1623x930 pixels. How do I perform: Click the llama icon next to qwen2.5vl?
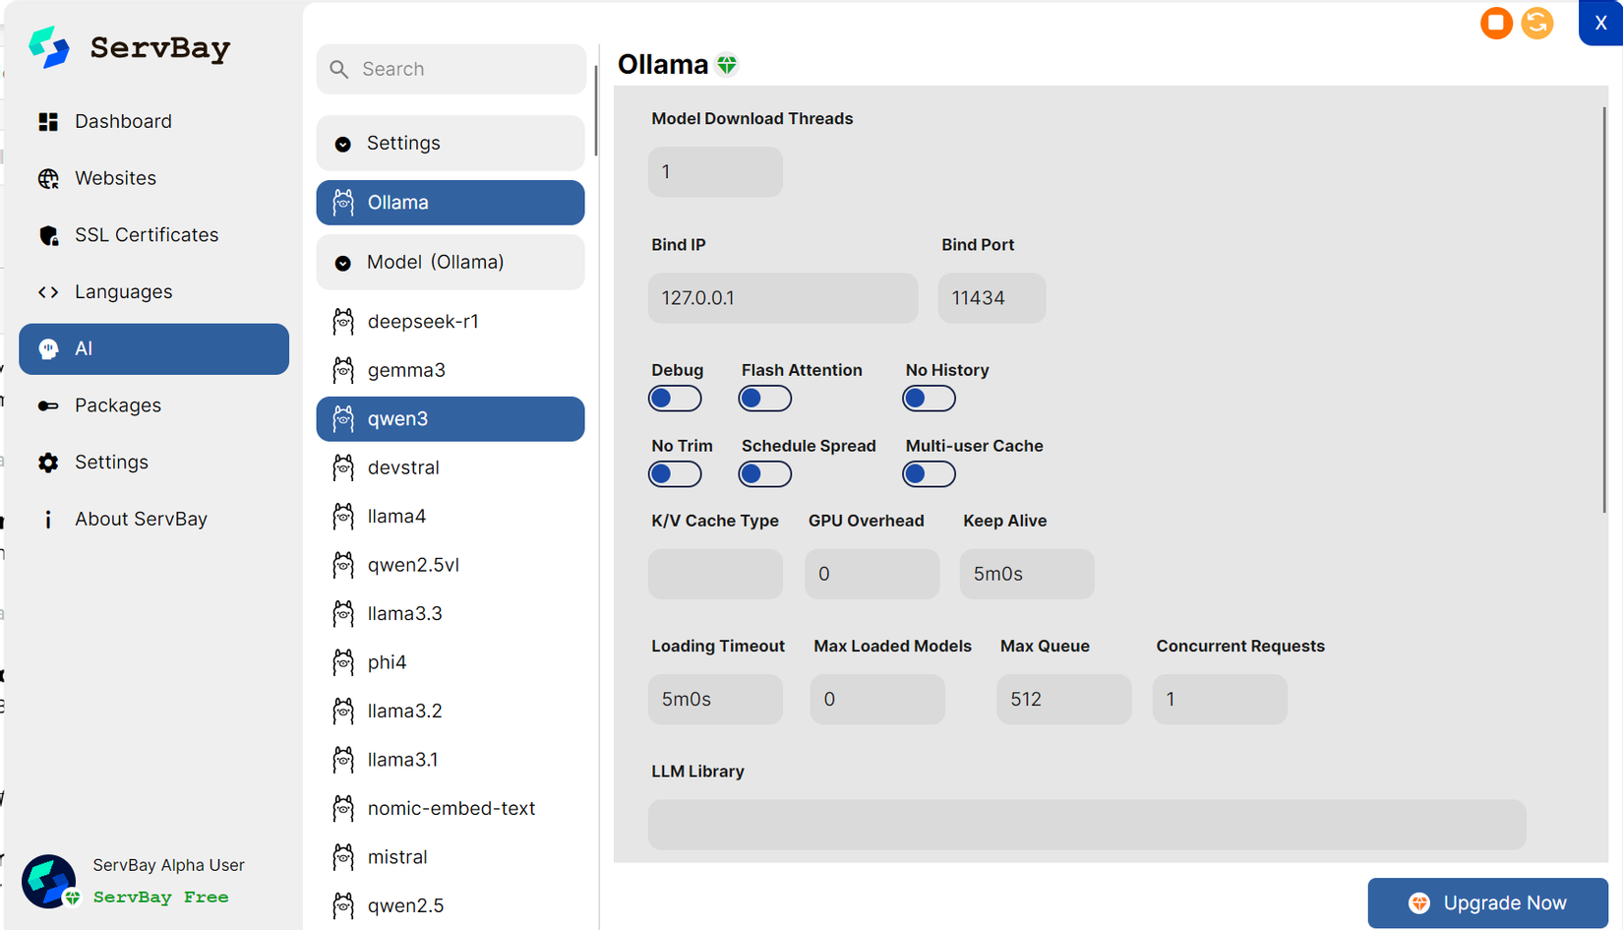[343, 565]
